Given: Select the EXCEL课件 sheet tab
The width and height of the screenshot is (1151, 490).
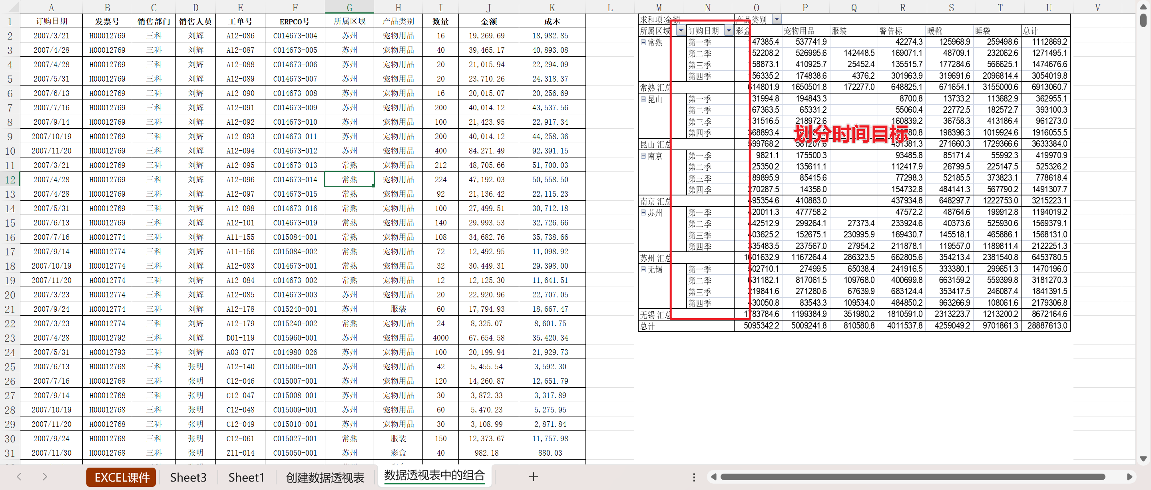Looking at the screenshot, I should (121, 477).
